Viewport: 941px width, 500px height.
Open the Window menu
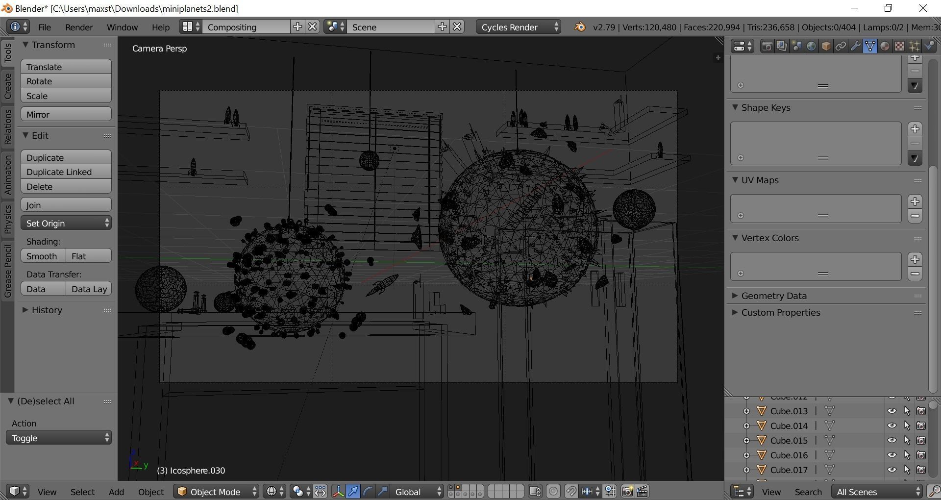(122, 27)
